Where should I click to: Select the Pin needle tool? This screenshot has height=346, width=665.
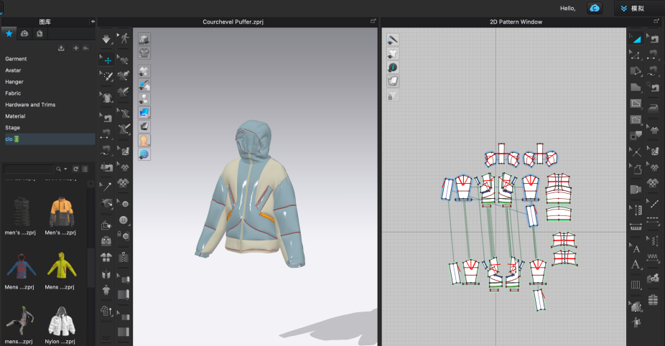[x=106, y=186]
